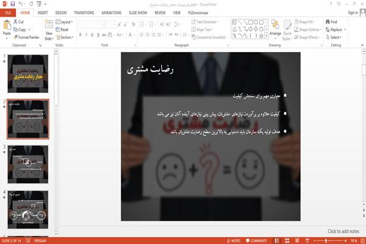Viewport: 366px width, 244px height.
Task: Click the Paste clipboard icon
Action: pos(7,25)
